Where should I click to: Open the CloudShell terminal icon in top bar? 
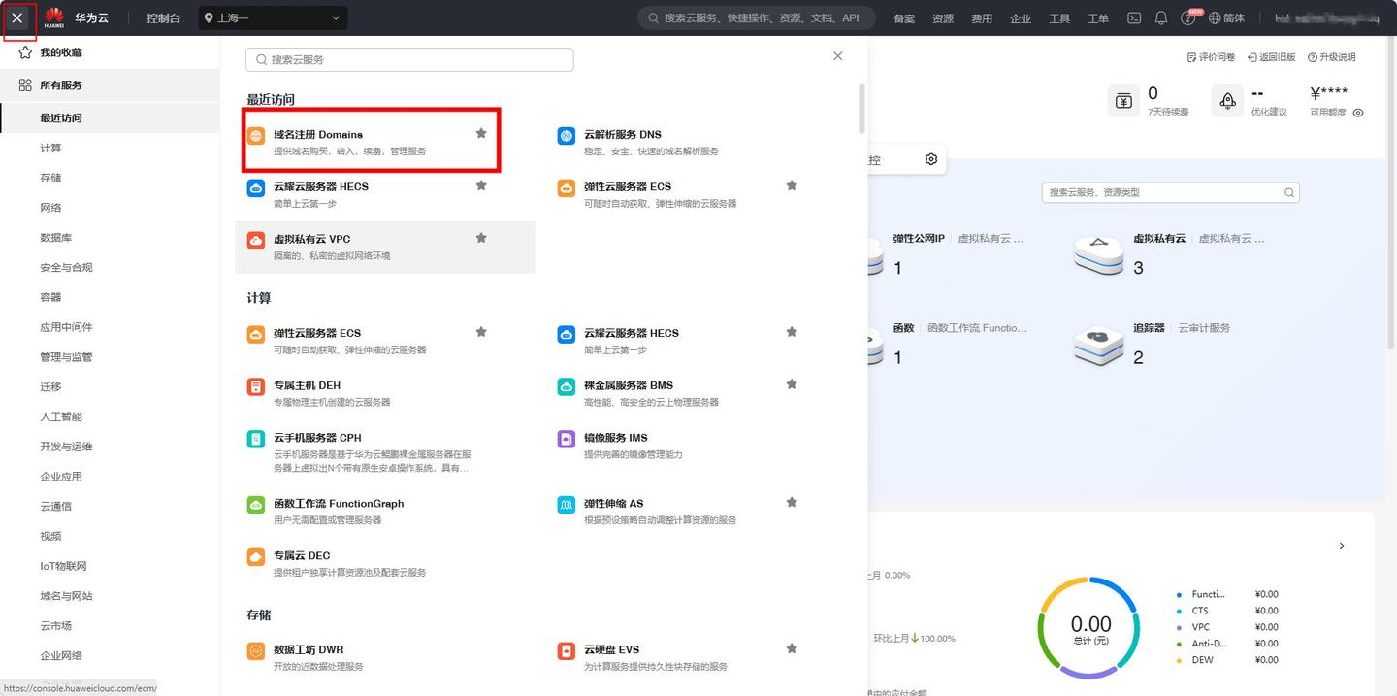click(x=1133, y=17)
